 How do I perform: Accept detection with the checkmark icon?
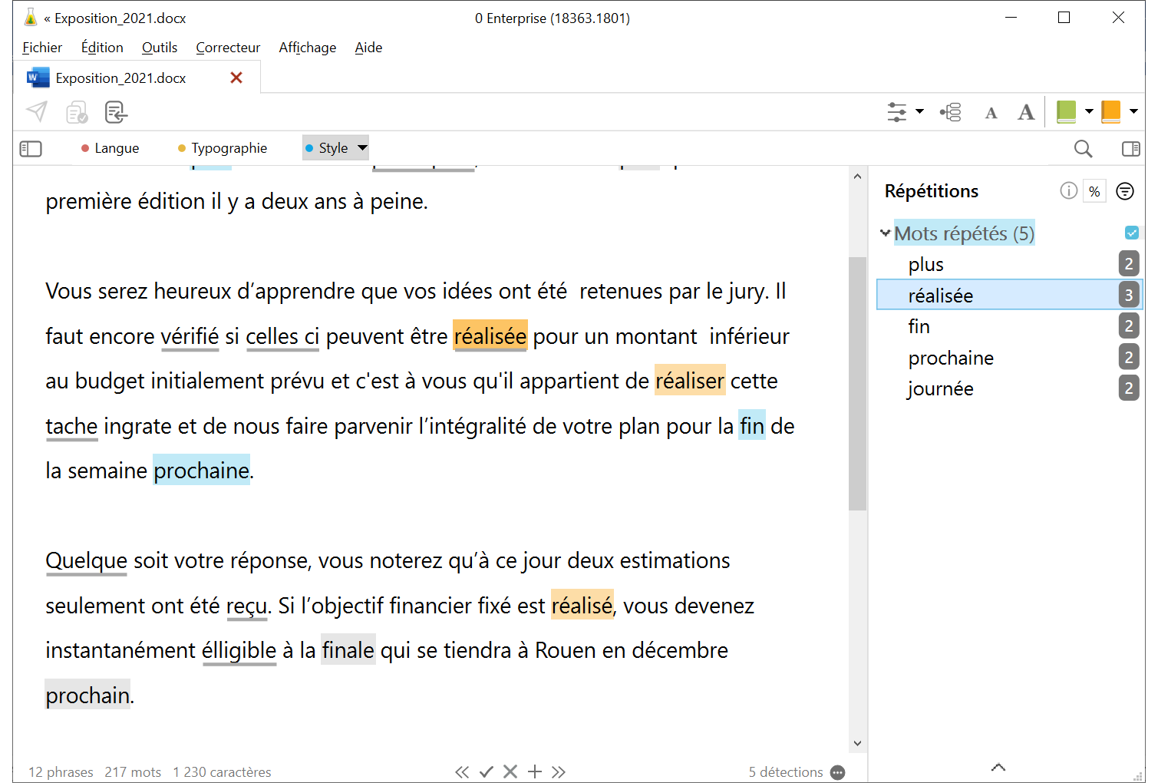(486, 771)
